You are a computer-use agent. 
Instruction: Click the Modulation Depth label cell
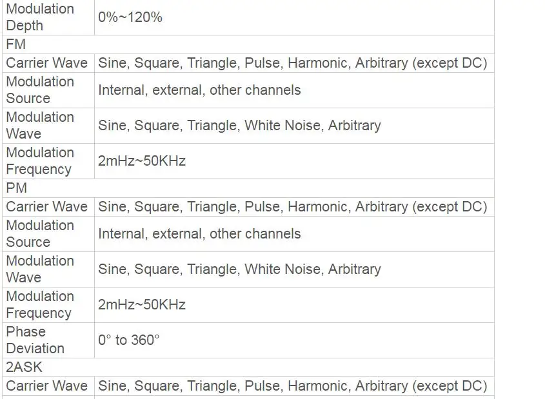(40, 17)
